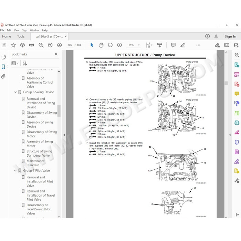Close the Bookmarks panel
This screenshot has height=241, width=241.
[56, 54]
